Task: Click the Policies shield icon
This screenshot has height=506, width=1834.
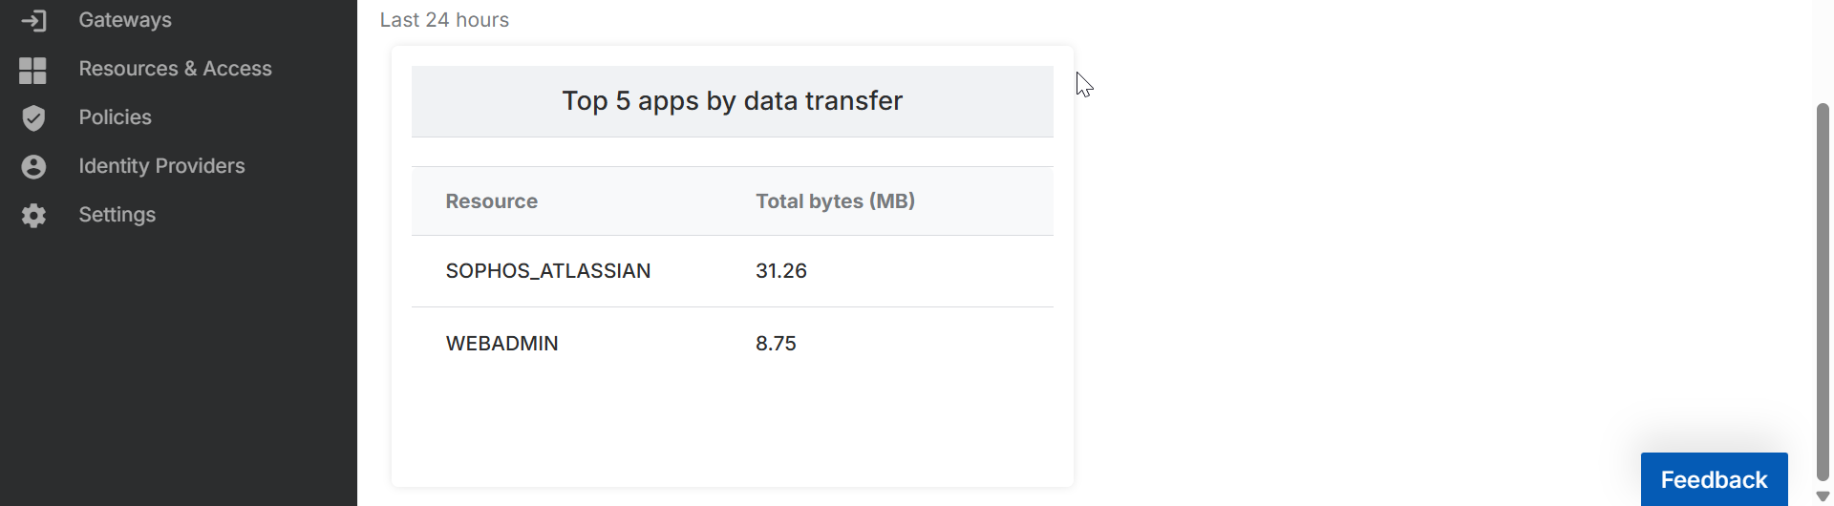Action: 33,117
